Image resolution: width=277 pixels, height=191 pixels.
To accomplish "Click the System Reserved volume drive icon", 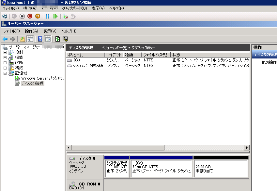I will tap(69, 66).
